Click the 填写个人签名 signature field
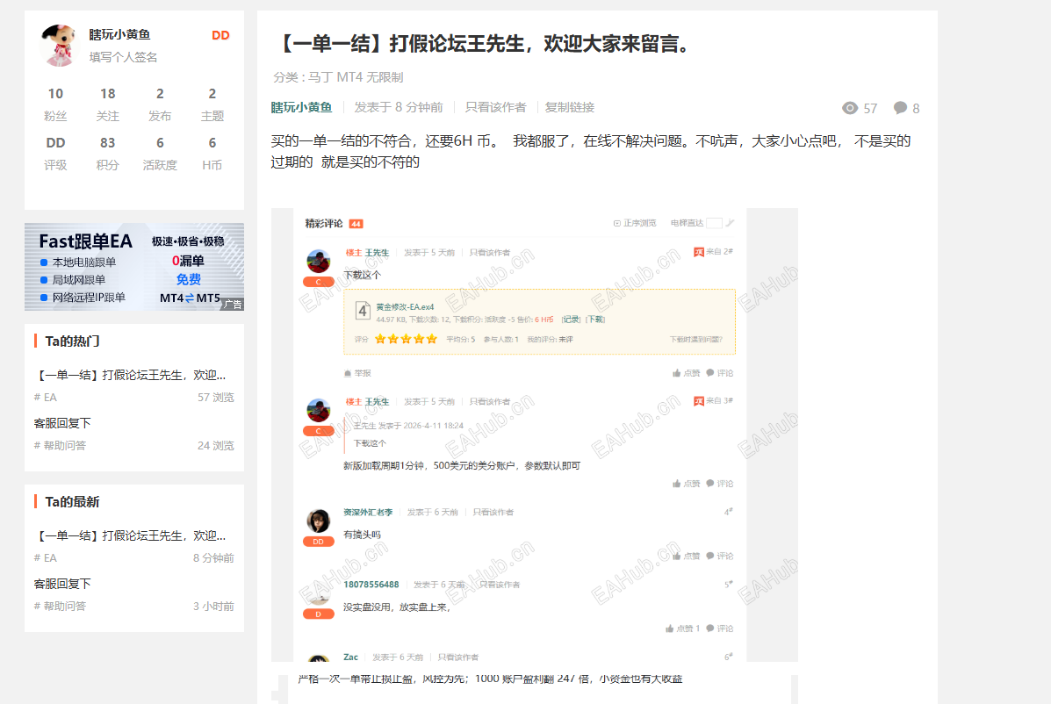 pos(123,57)
